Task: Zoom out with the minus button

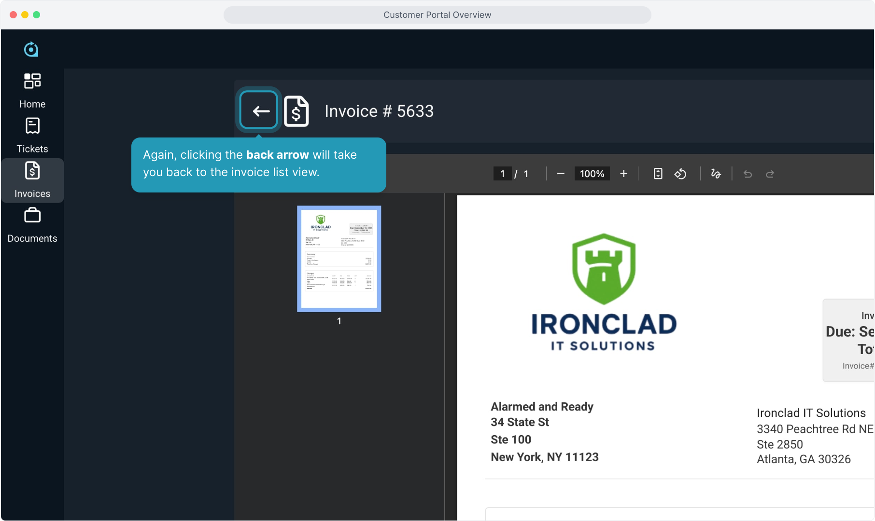Action: point(560,174)
